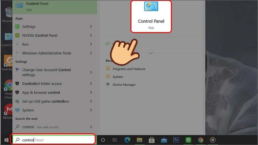Click the Change User Account Control flag icon
This screenshot has width=258, height=145.
click(x=17, y=70)
